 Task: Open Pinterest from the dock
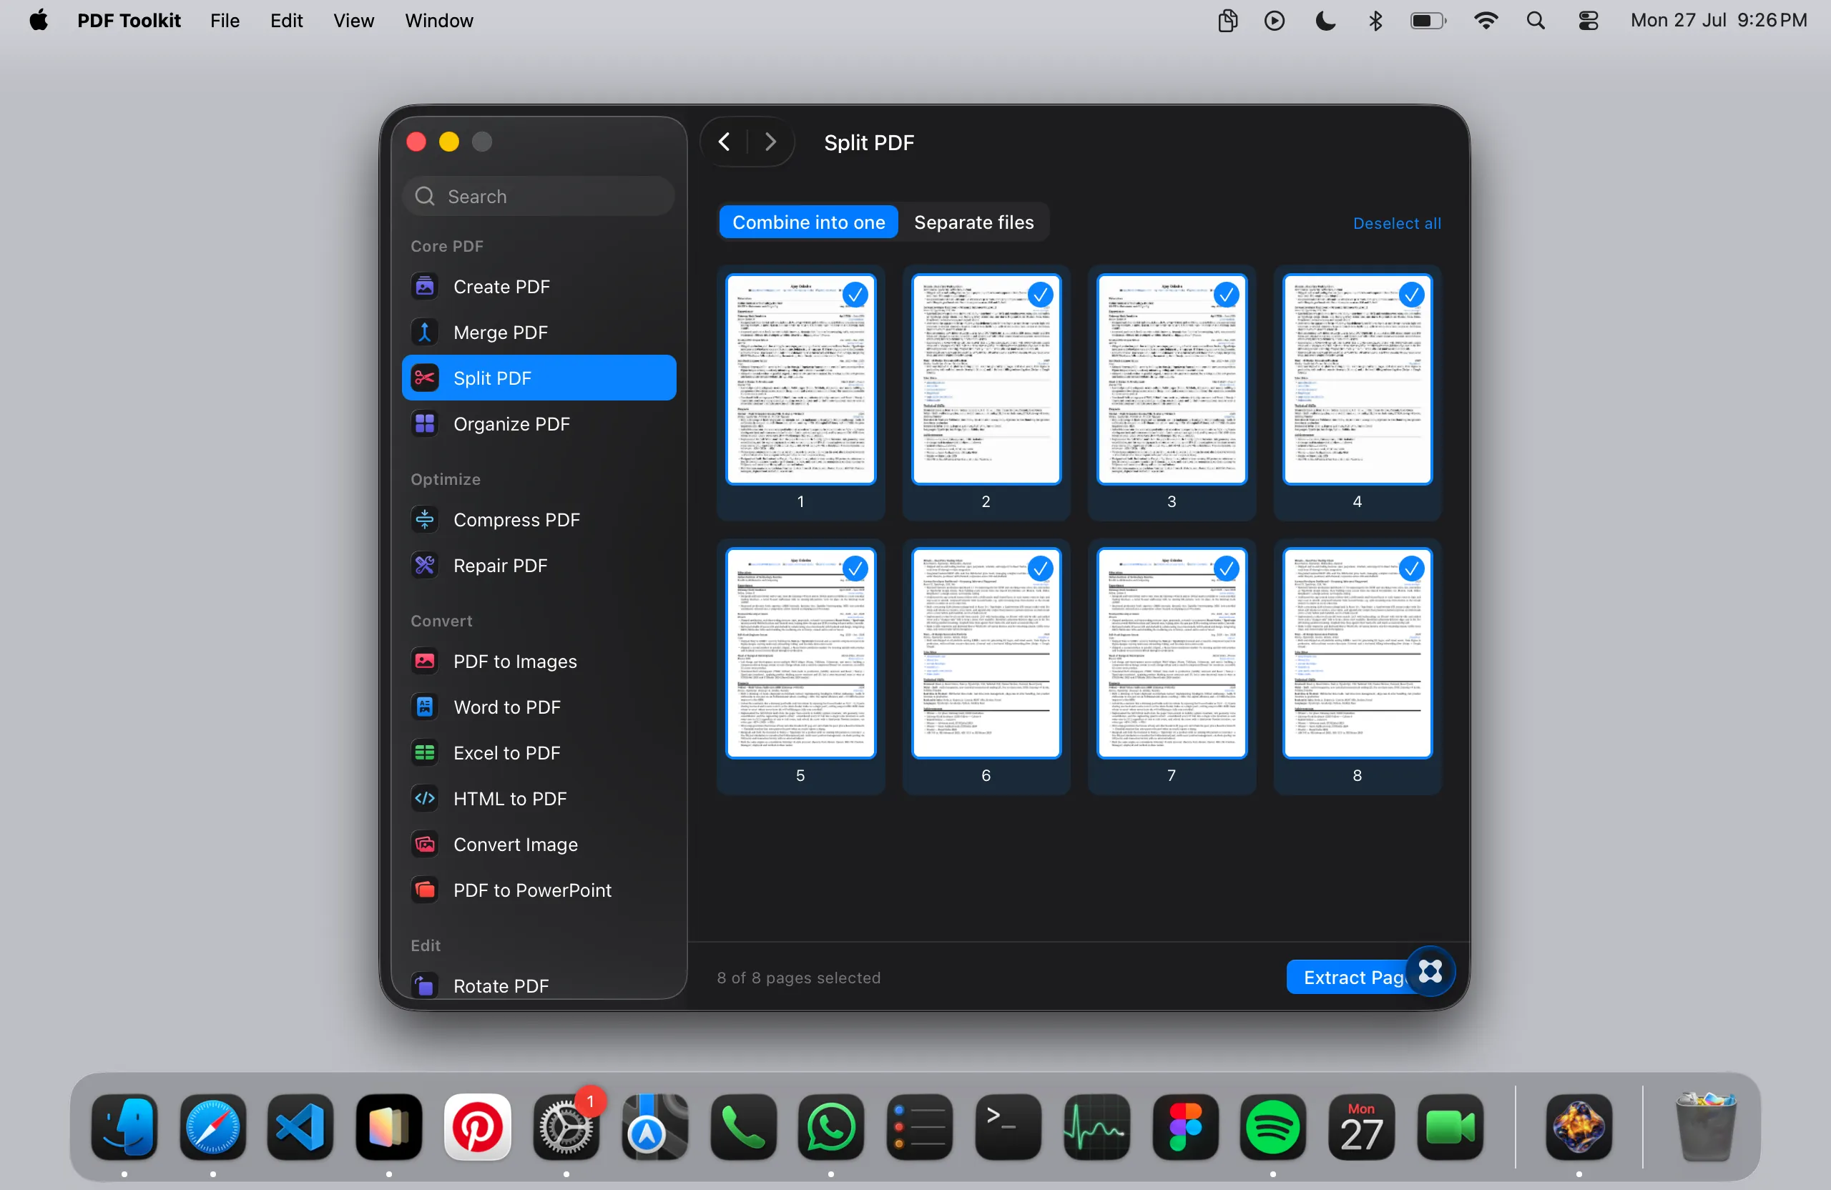tap(478, 1127)
